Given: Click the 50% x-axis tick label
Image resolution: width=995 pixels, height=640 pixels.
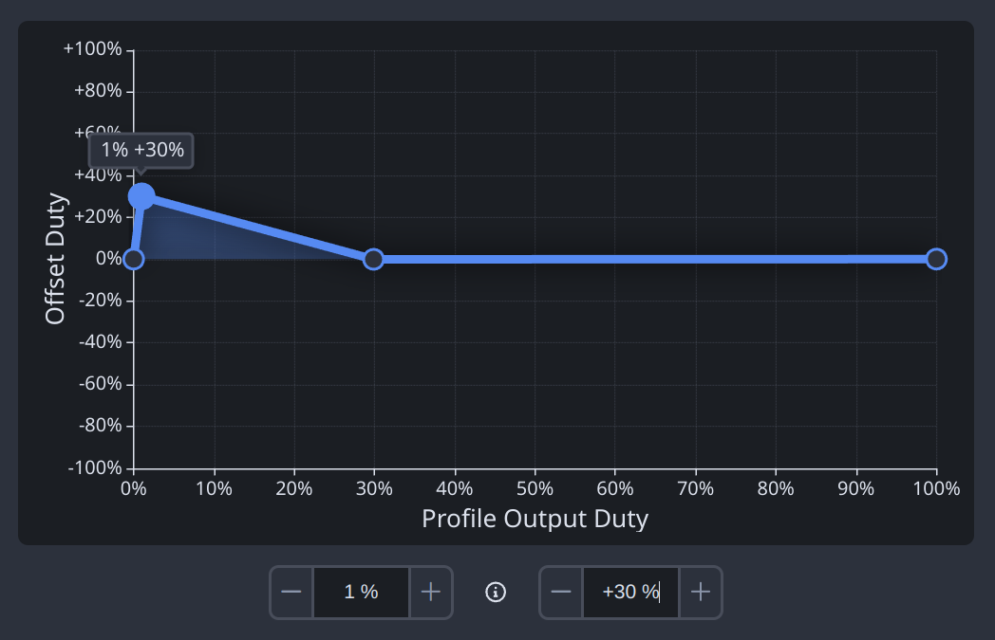Looking at the screenshot, I should pos(535,489).
